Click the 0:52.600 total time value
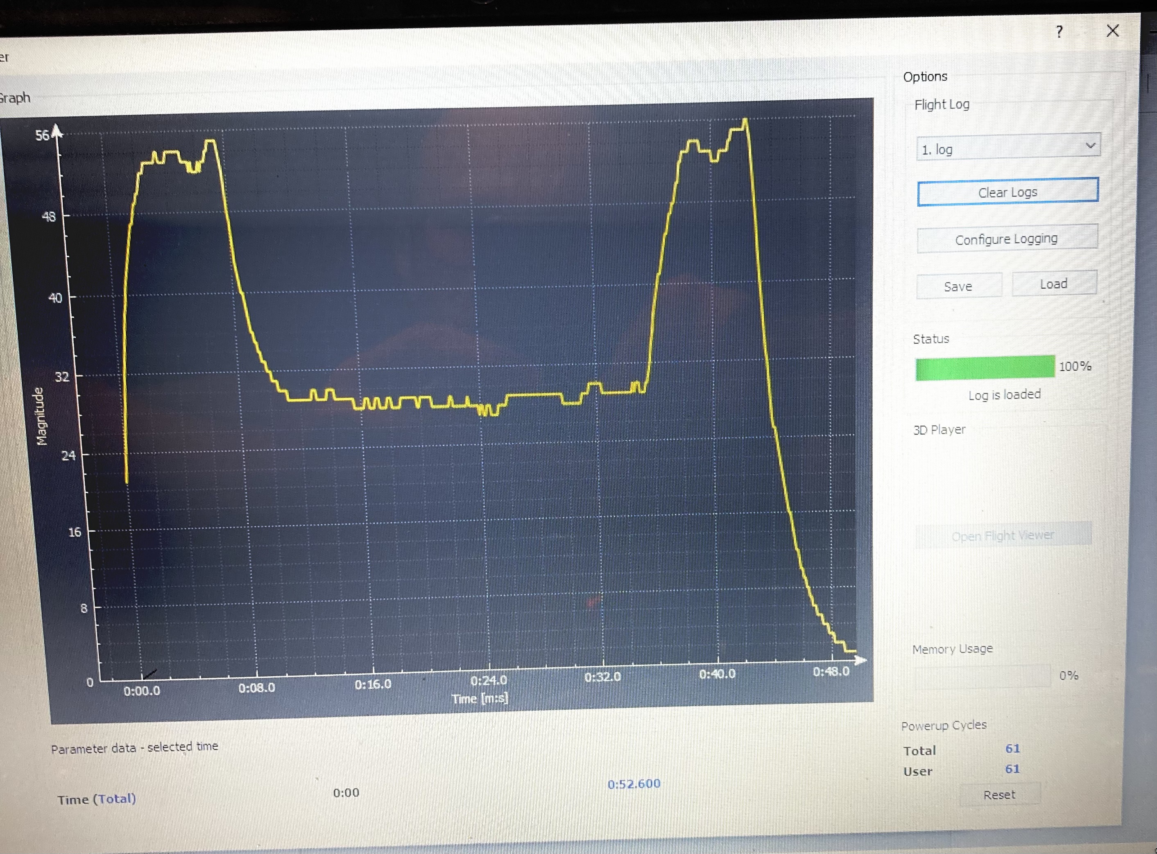 634,784
